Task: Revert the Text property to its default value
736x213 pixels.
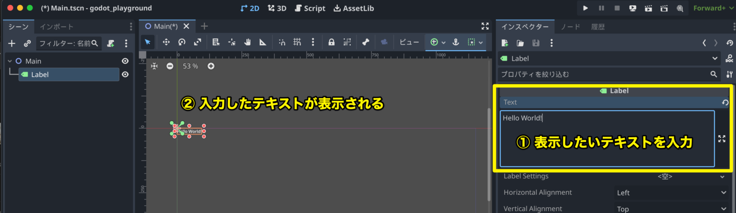Action: (725, 102)
